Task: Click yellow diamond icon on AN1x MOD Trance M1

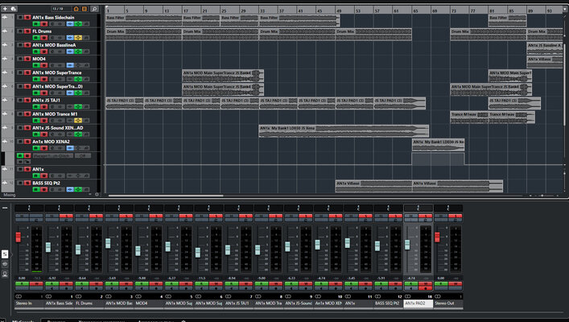Action: coord(77,121)
